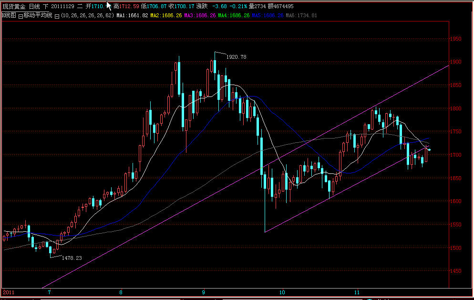The width and height of the screenshot is (474, 300).
Task: Click the low price 1706.87
Action: [156, 6]
